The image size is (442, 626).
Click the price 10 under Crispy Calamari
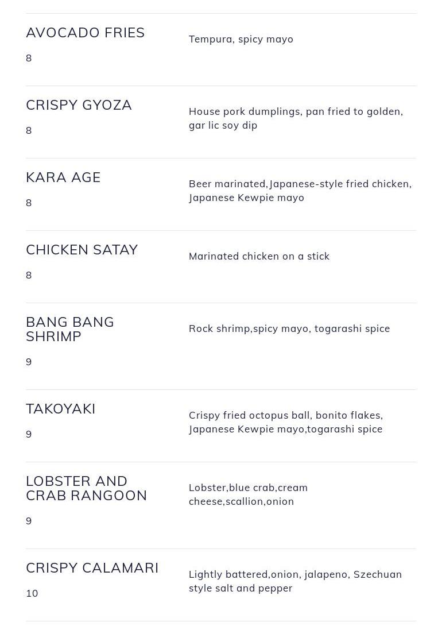click(32, 593)
